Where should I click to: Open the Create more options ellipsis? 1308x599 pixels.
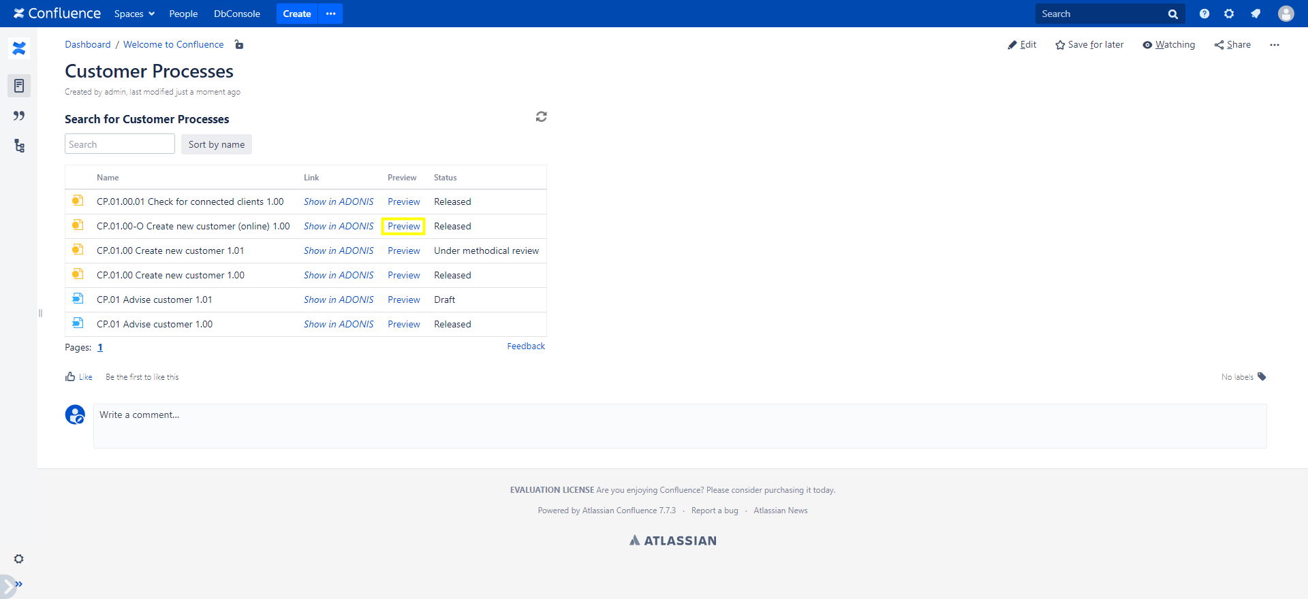tap(330, 14)
